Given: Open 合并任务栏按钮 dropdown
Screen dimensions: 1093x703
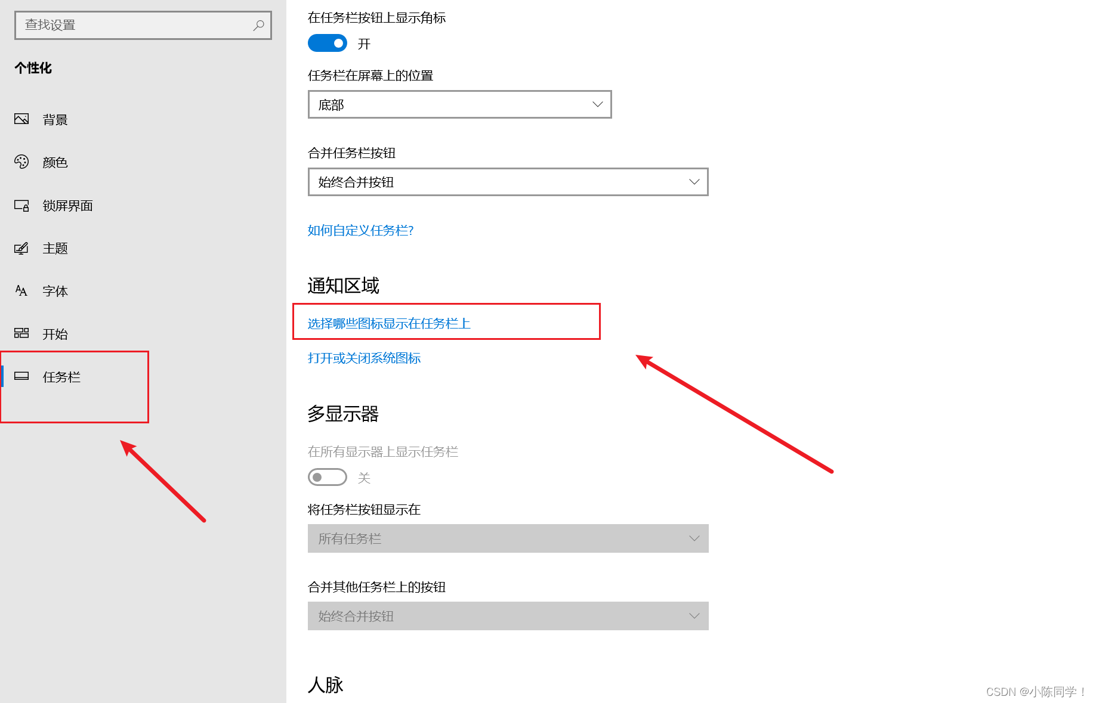Looking at the screenshot, I should (508, 182).
